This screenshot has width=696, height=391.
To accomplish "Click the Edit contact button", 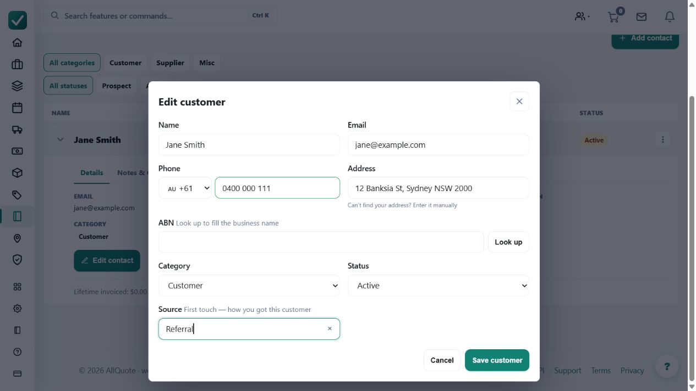I will pyautogui.click(x=107, y=260).
